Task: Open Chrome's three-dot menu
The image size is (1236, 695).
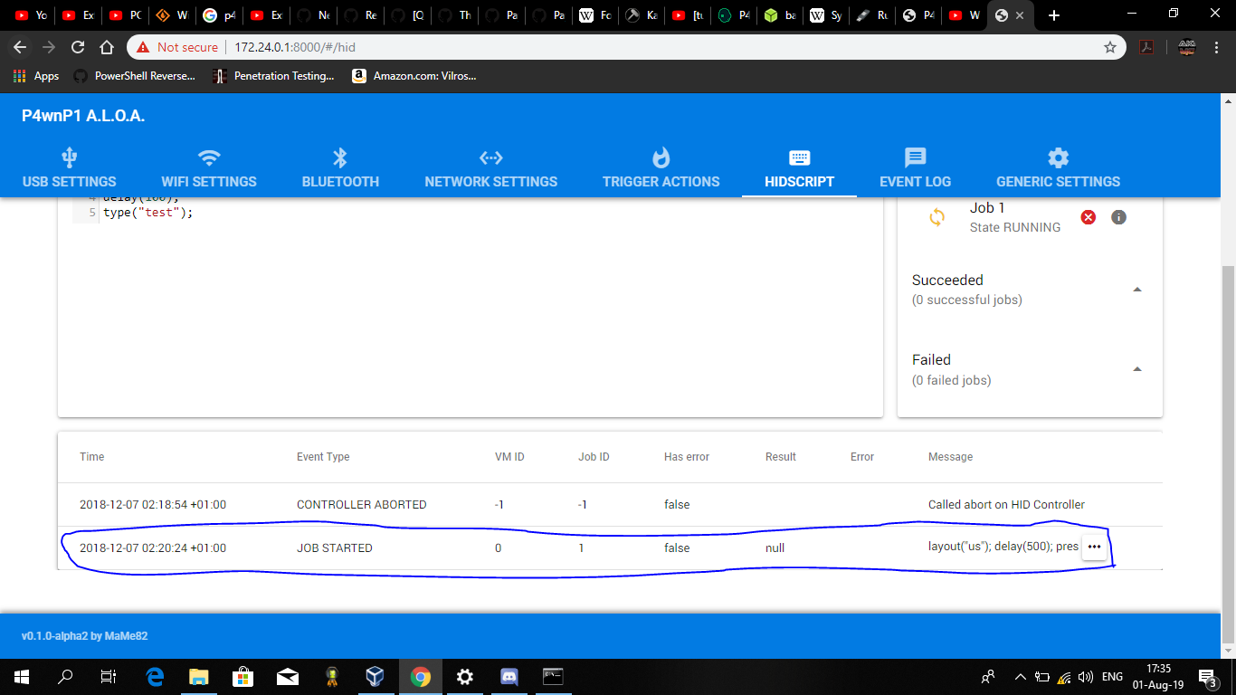Action: [x=1215, y=46]
